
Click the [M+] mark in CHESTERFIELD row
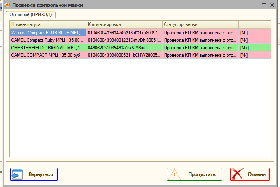tap(244, 48)
